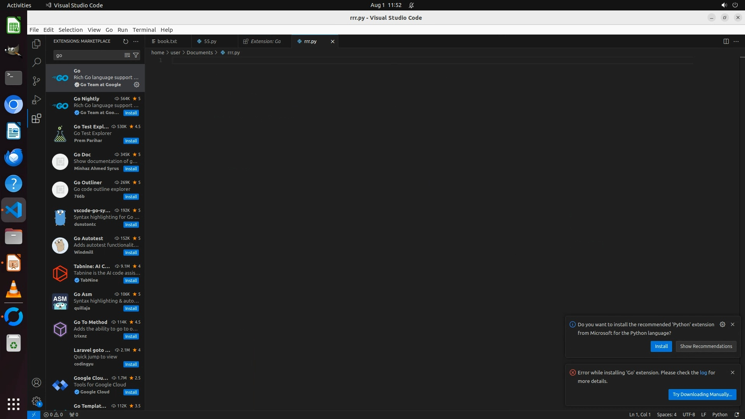Viewport: 745px width, 419px height.
Task: Open Source Control view icon
Action: pos(36,81)
